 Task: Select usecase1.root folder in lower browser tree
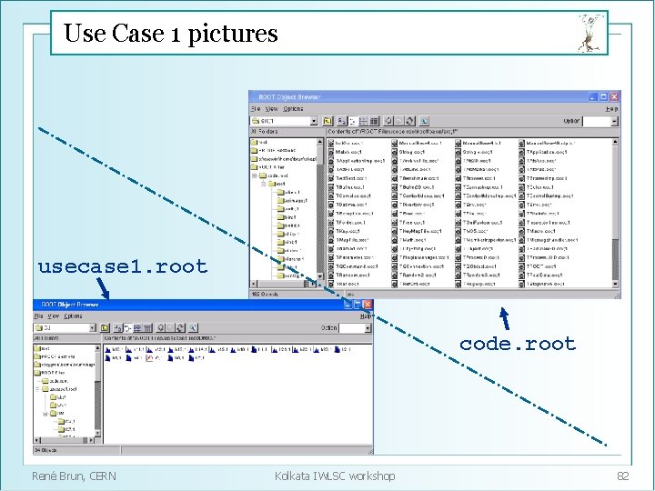point(59,389)
